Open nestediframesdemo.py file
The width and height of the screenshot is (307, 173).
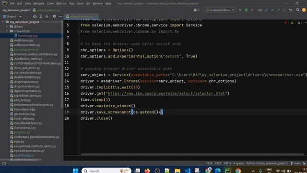pos(29,150)
